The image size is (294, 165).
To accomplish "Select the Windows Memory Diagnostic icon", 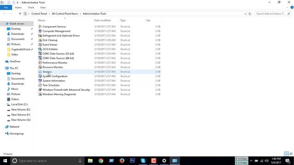I will [40, 94].
